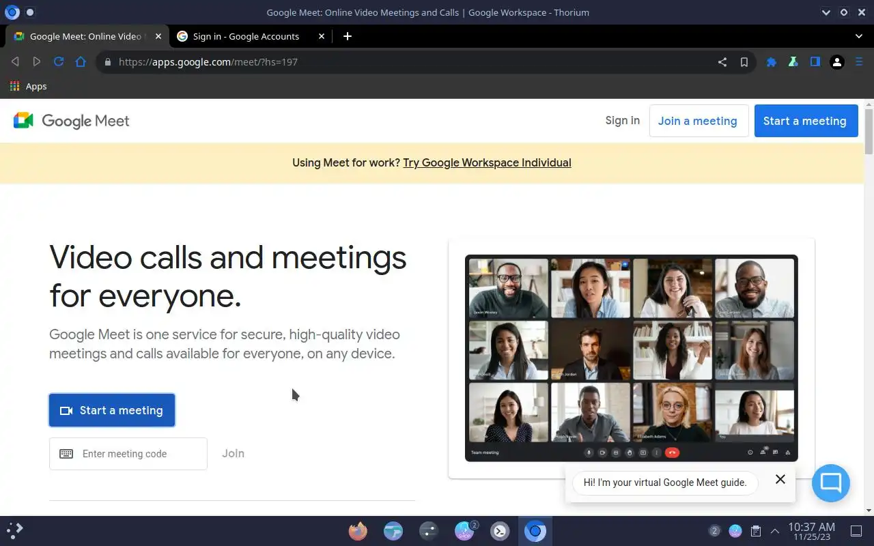The image size is (874, 546).
Task: Close the Google Meet tab
Action: click(158, 36)
